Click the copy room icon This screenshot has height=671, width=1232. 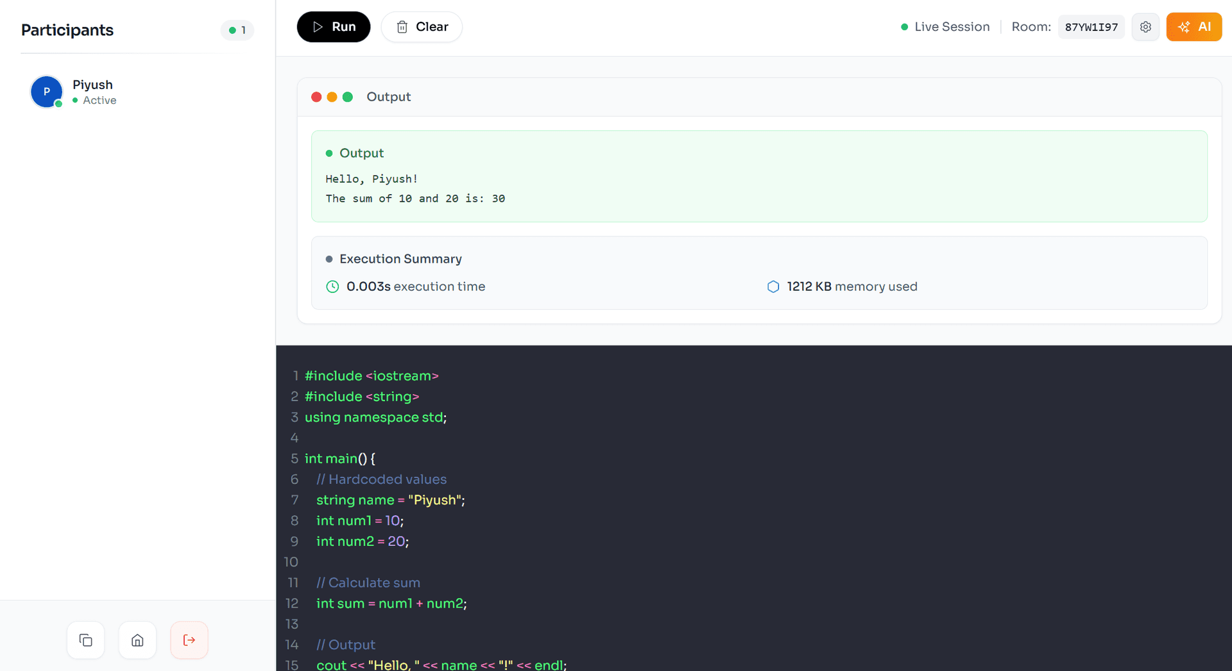[86, 640]
